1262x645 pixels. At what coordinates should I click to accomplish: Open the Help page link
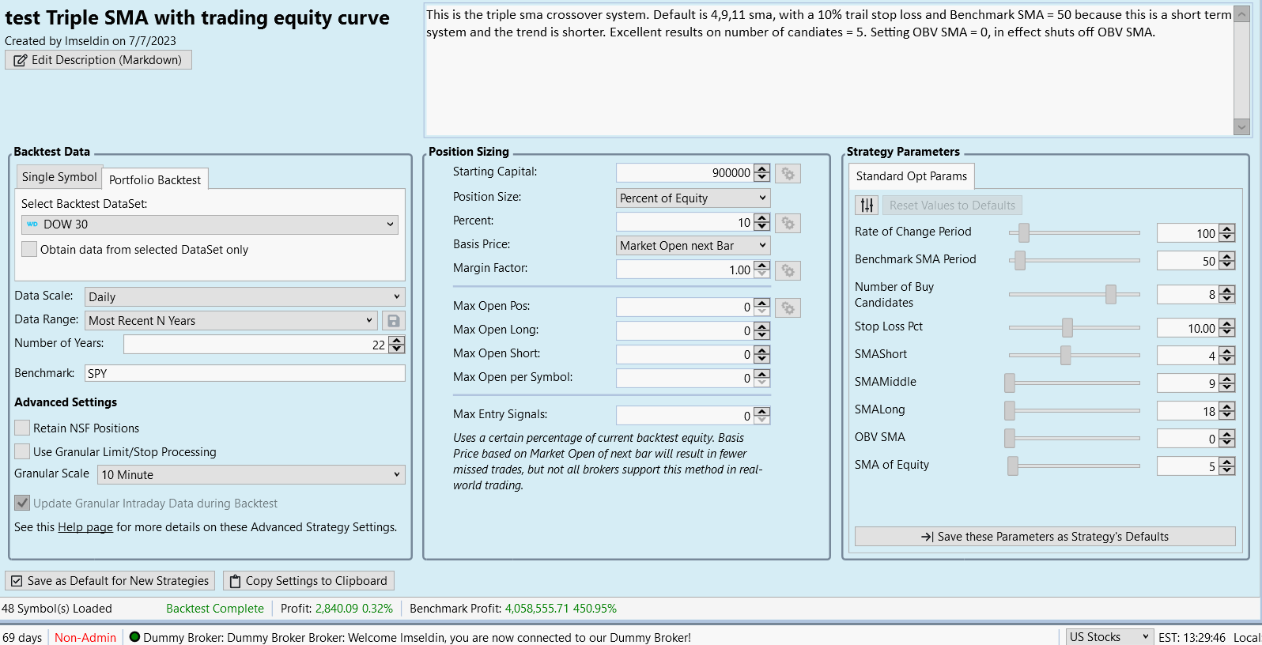(x=85, y=527)
